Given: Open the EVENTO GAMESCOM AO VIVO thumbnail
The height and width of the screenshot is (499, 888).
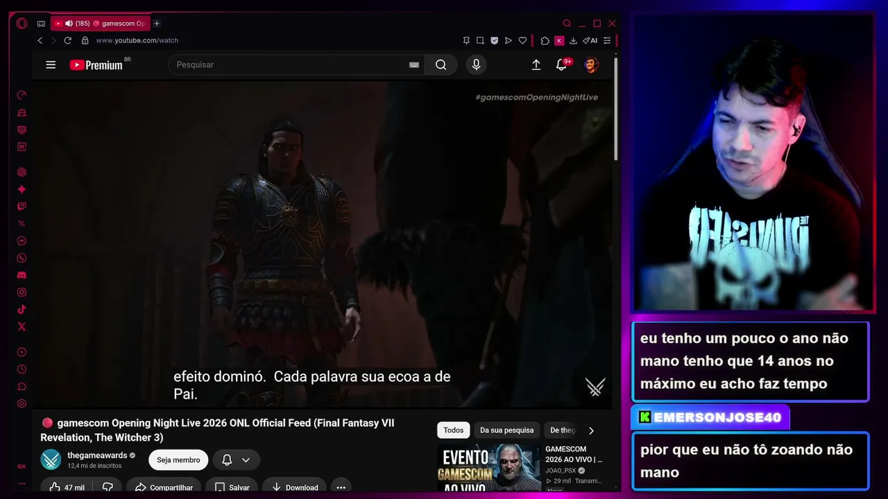Looking at the screenshot, I should [488, 469].
